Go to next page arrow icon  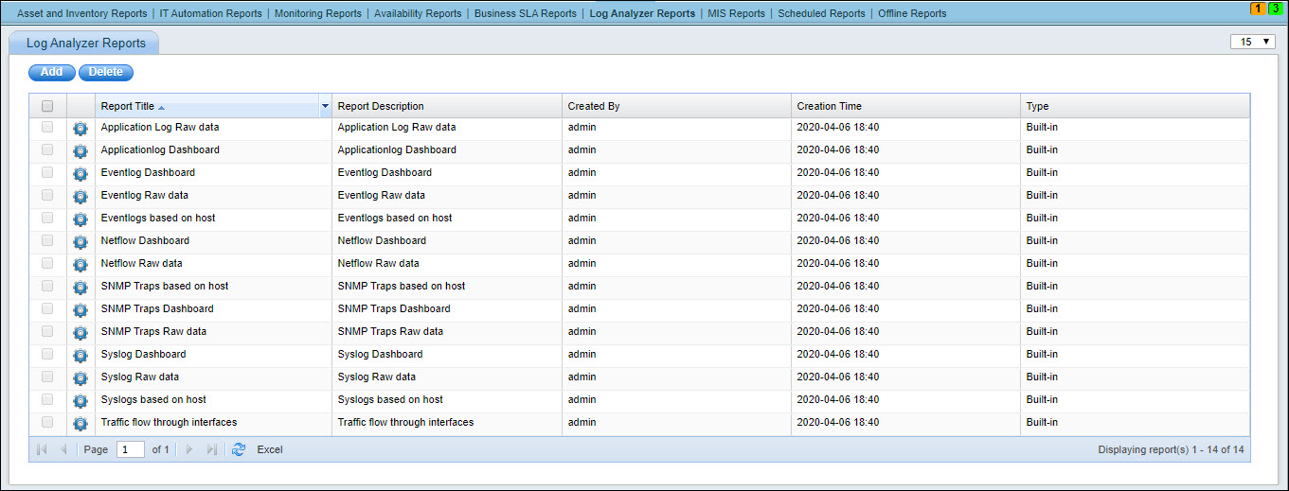(189, 449)
